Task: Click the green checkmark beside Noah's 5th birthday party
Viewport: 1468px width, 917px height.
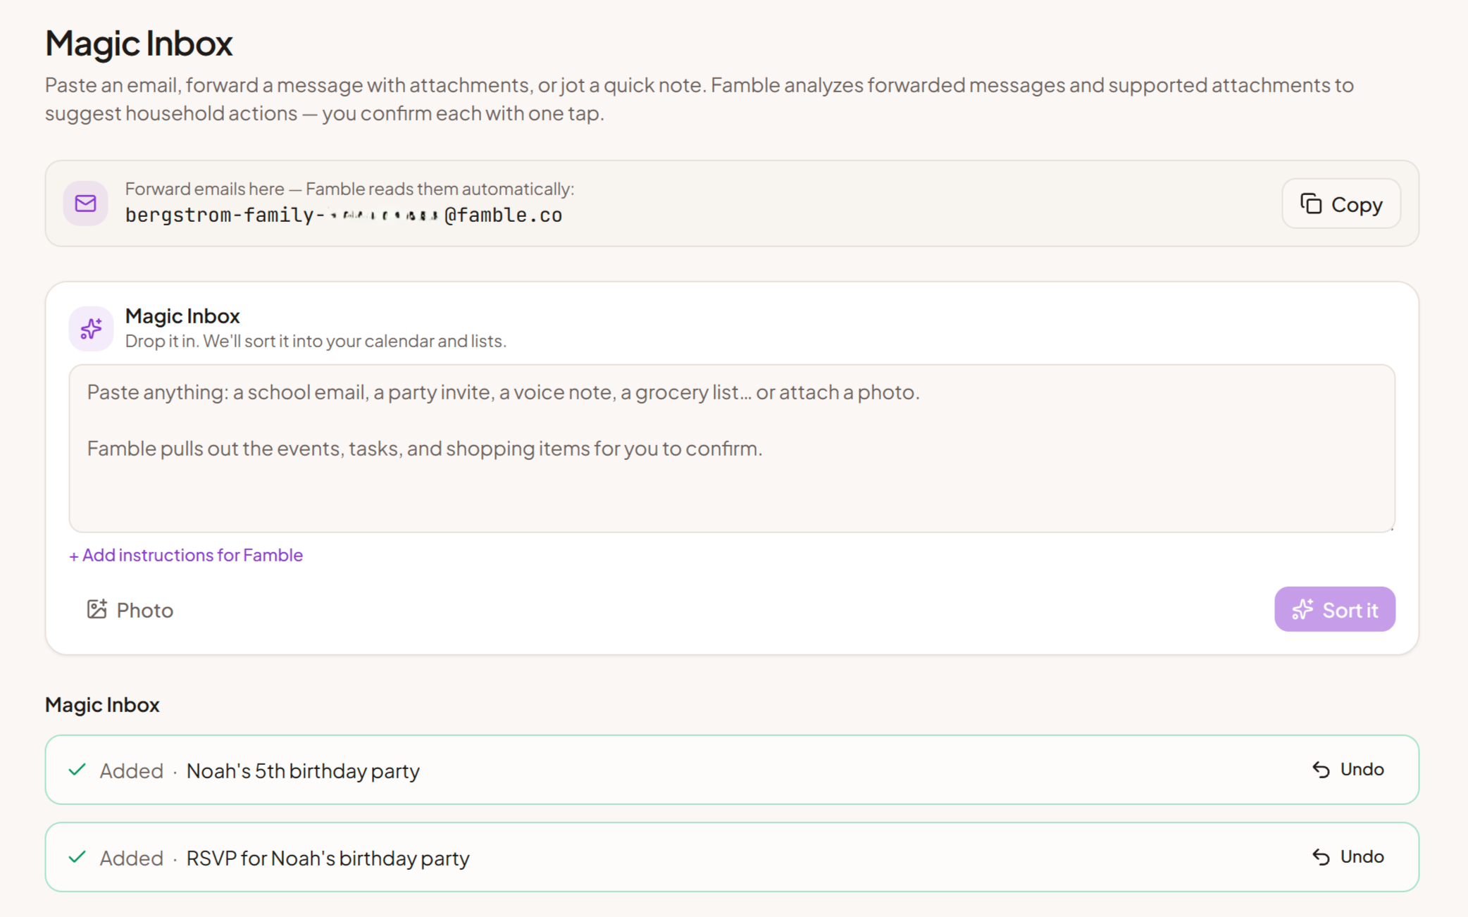Action: tap(77, 769)
